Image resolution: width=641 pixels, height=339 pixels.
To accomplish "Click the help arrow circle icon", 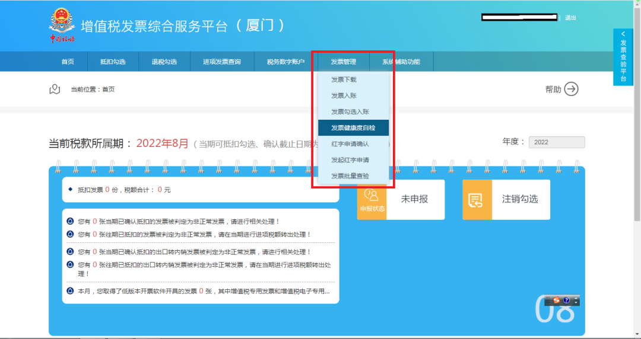I will coord(571,89).
